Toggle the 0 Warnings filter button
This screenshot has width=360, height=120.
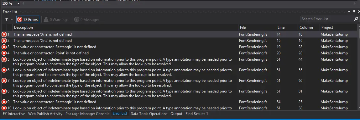(56, 20)
